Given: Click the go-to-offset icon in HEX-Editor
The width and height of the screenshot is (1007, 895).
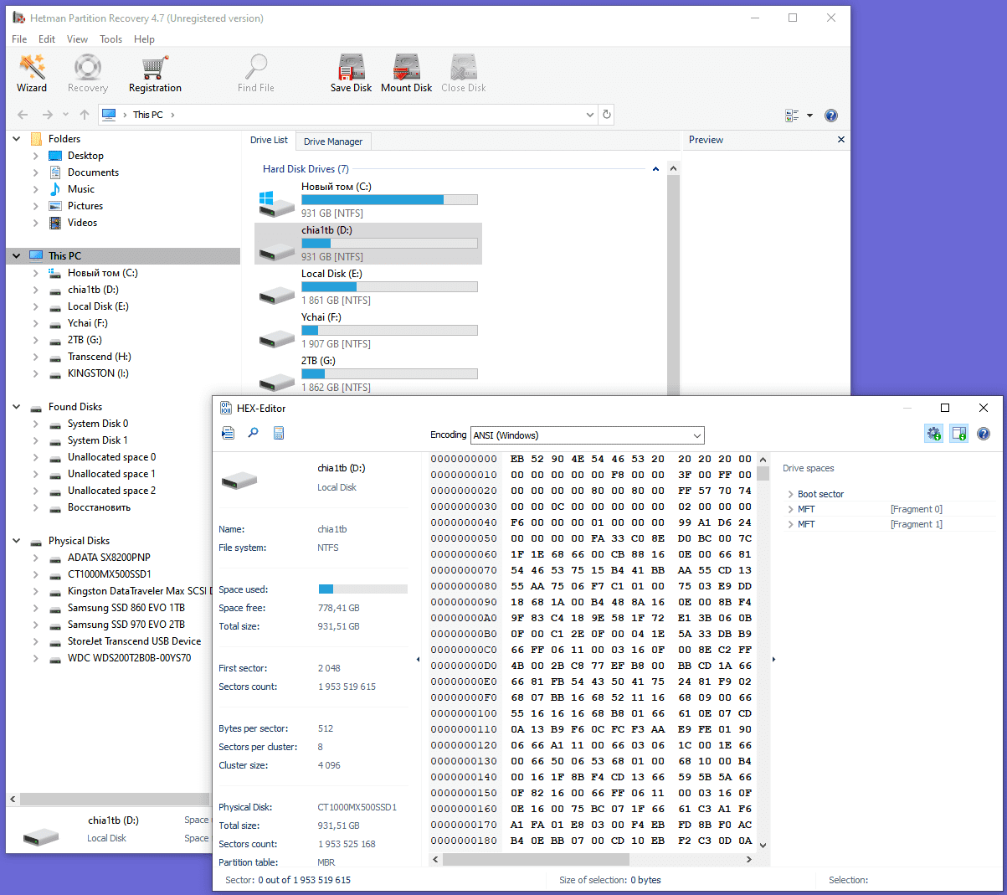Looking at the screenshot, I should pyautogui.click(x=228, y=433).
